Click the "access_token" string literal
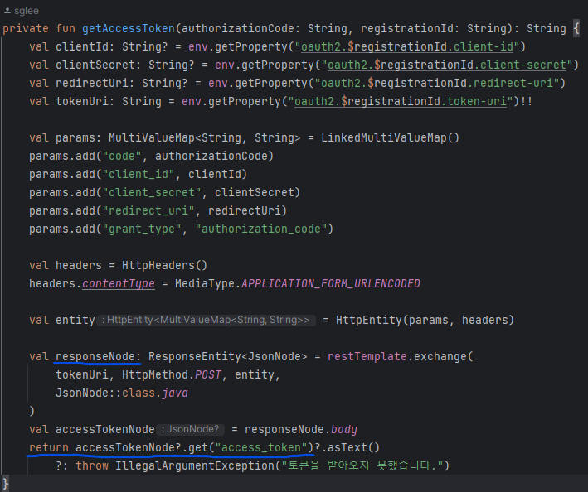588x492 pixels. (261, 448)
